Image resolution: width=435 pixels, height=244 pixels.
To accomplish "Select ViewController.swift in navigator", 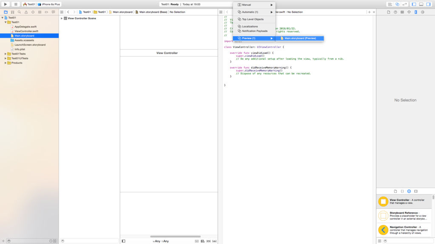I will pos(26,31).
